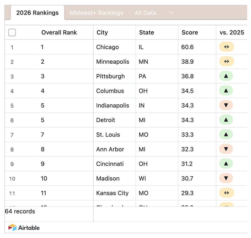Click Madison's red down-arrow badge
Image resolution: width=251 pixels, height=238 pixels.
coord(226,178)
